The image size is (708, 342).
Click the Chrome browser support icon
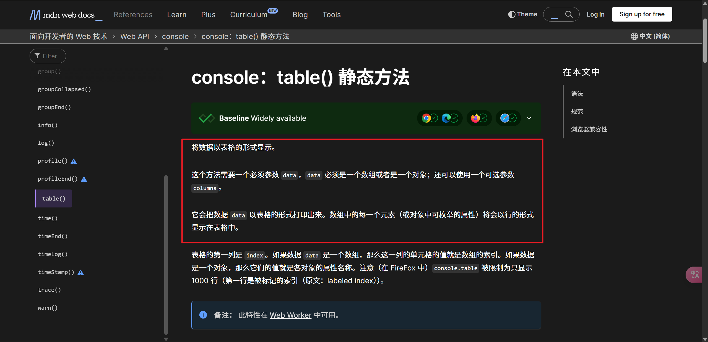(426, 118)
